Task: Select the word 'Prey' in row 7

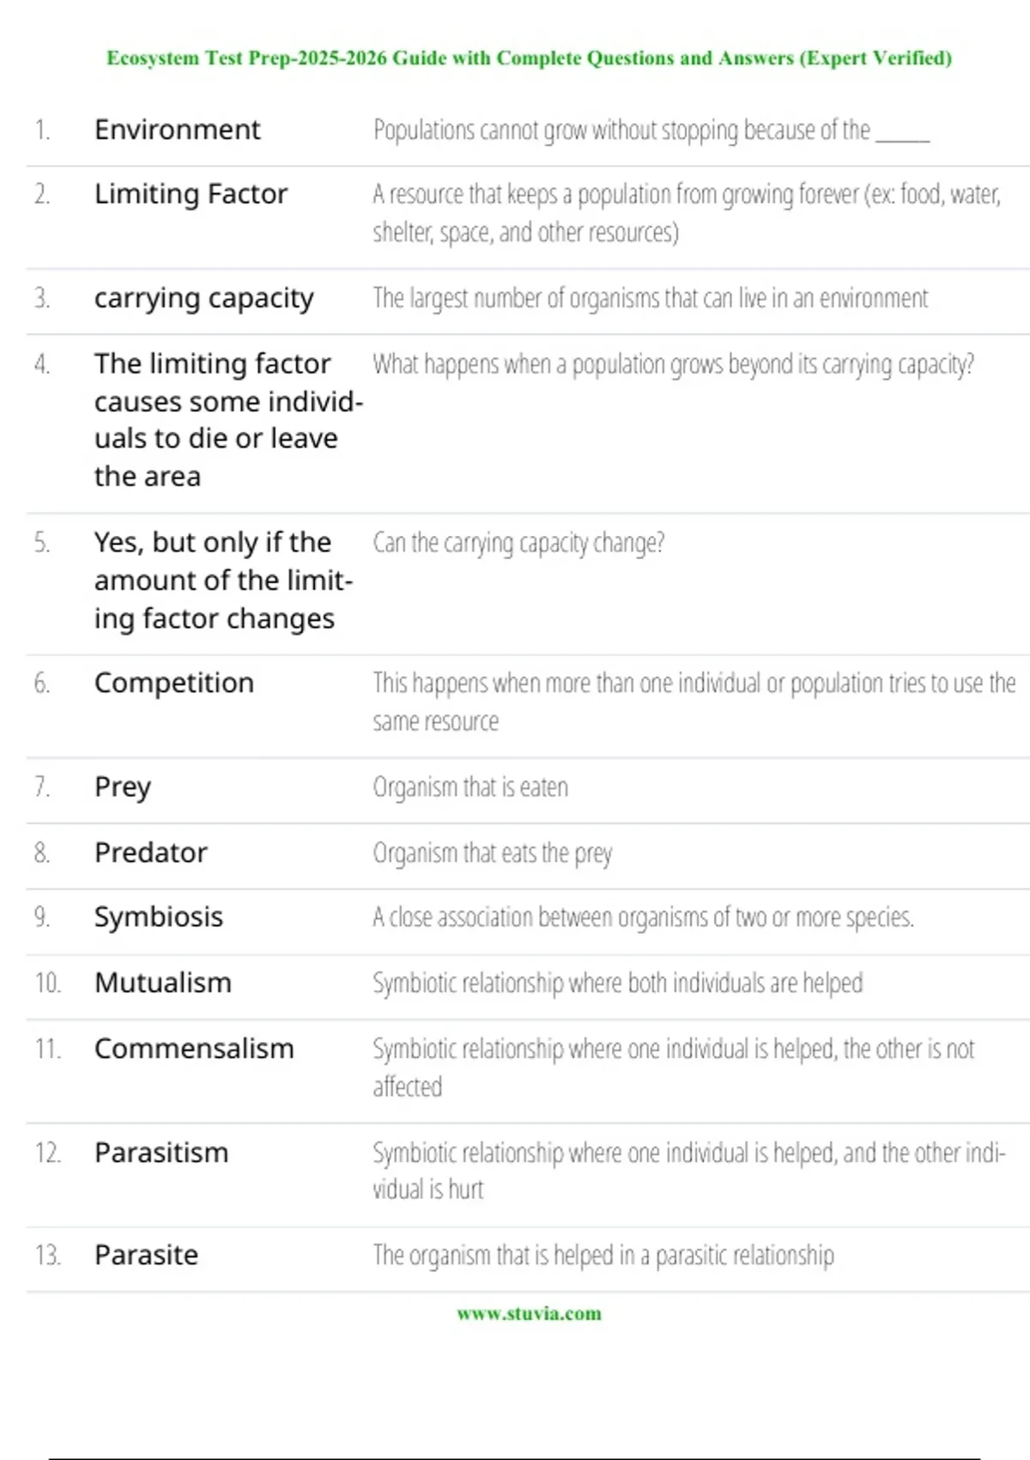Action: 123,787
